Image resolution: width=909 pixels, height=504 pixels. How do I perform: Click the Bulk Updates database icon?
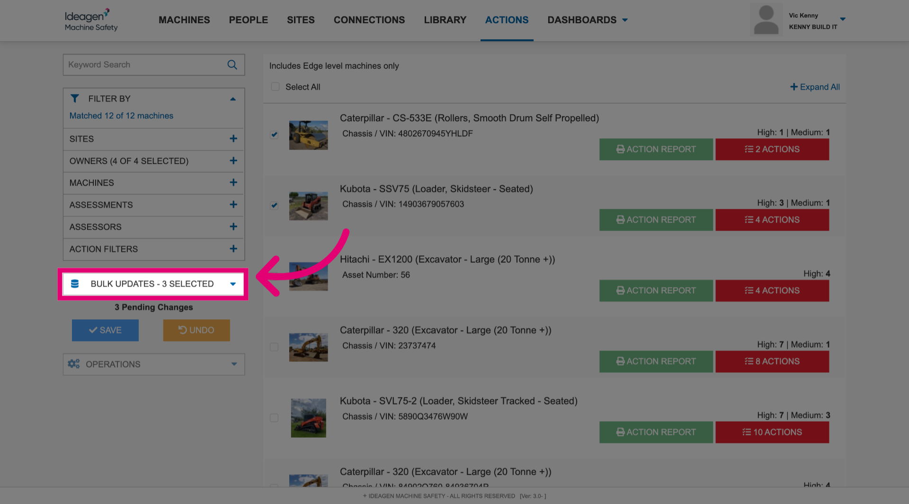click(75, 284)
